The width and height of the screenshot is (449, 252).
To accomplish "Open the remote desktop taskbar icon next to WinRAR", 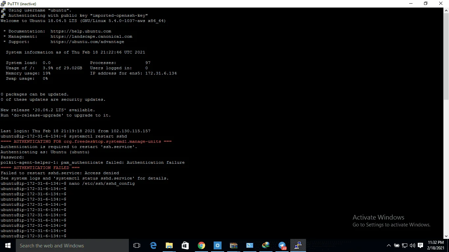I will pyautogui.click(x=250, y=245).
